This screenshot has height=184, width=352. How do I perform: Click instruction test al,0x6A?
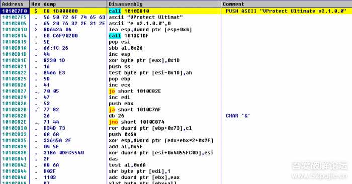[x=127, y=165]
